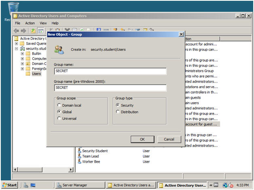Screen dimensions: 254x190
Task: Open the Help menu
Action: pos(55,23)
